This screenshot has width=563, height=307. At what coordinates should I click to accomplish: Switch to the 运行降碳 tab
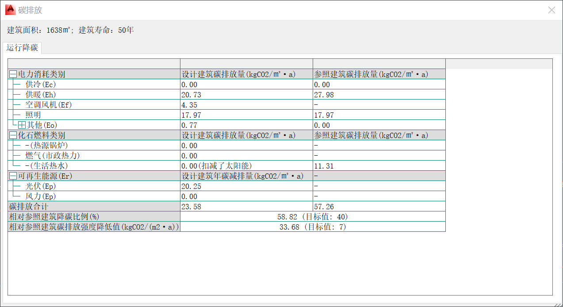pyautogui.click(x=22, y=48)
